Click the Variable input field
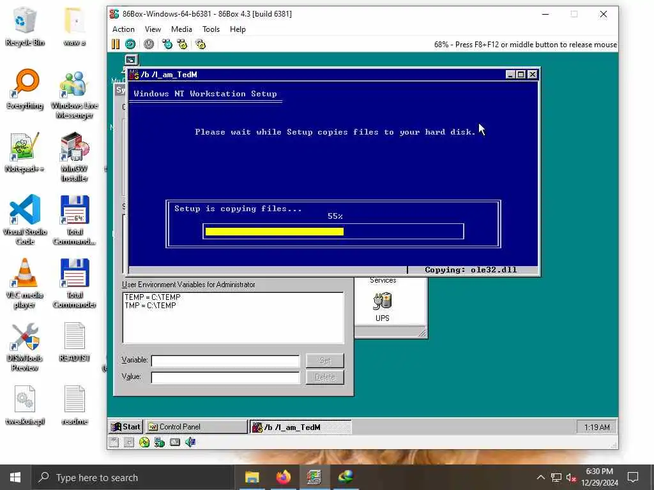Image resolution: width=654 pixels, height=490 pixels. (225, 361)
